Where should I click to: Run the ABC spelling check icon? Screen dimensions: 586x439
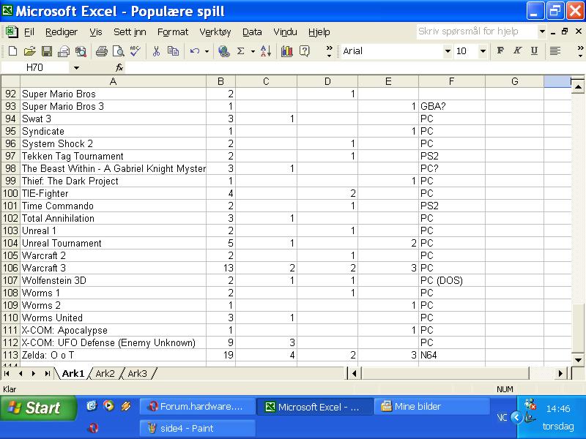coord(135,50)
